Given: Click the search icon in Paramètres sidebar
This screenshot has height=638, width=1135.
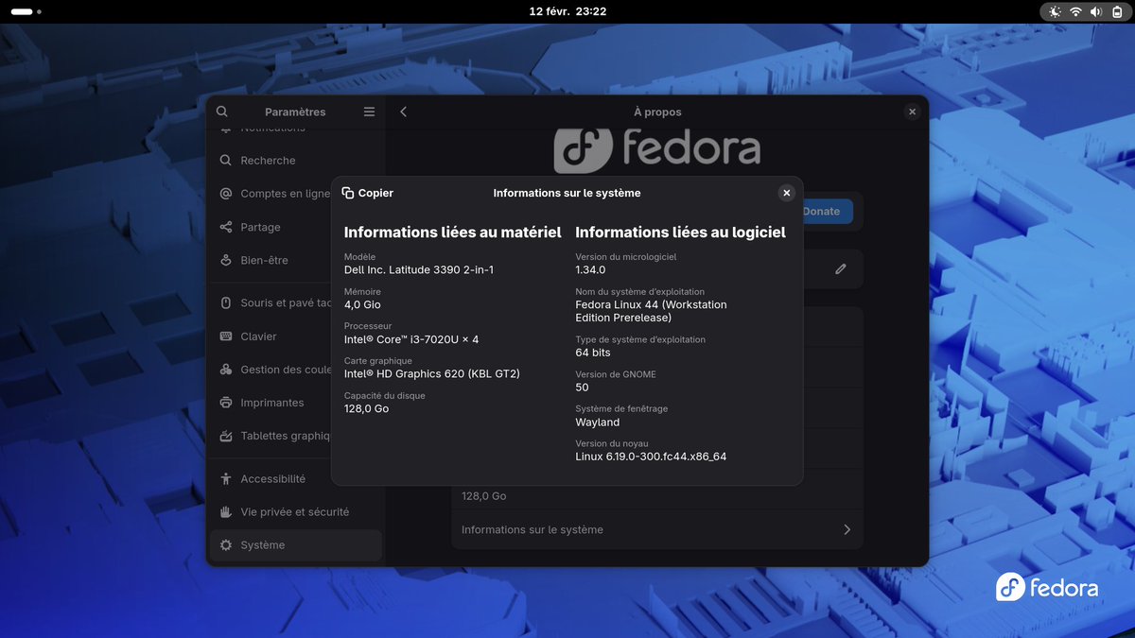Looking at the screenshot, I should tap(222, 112).
